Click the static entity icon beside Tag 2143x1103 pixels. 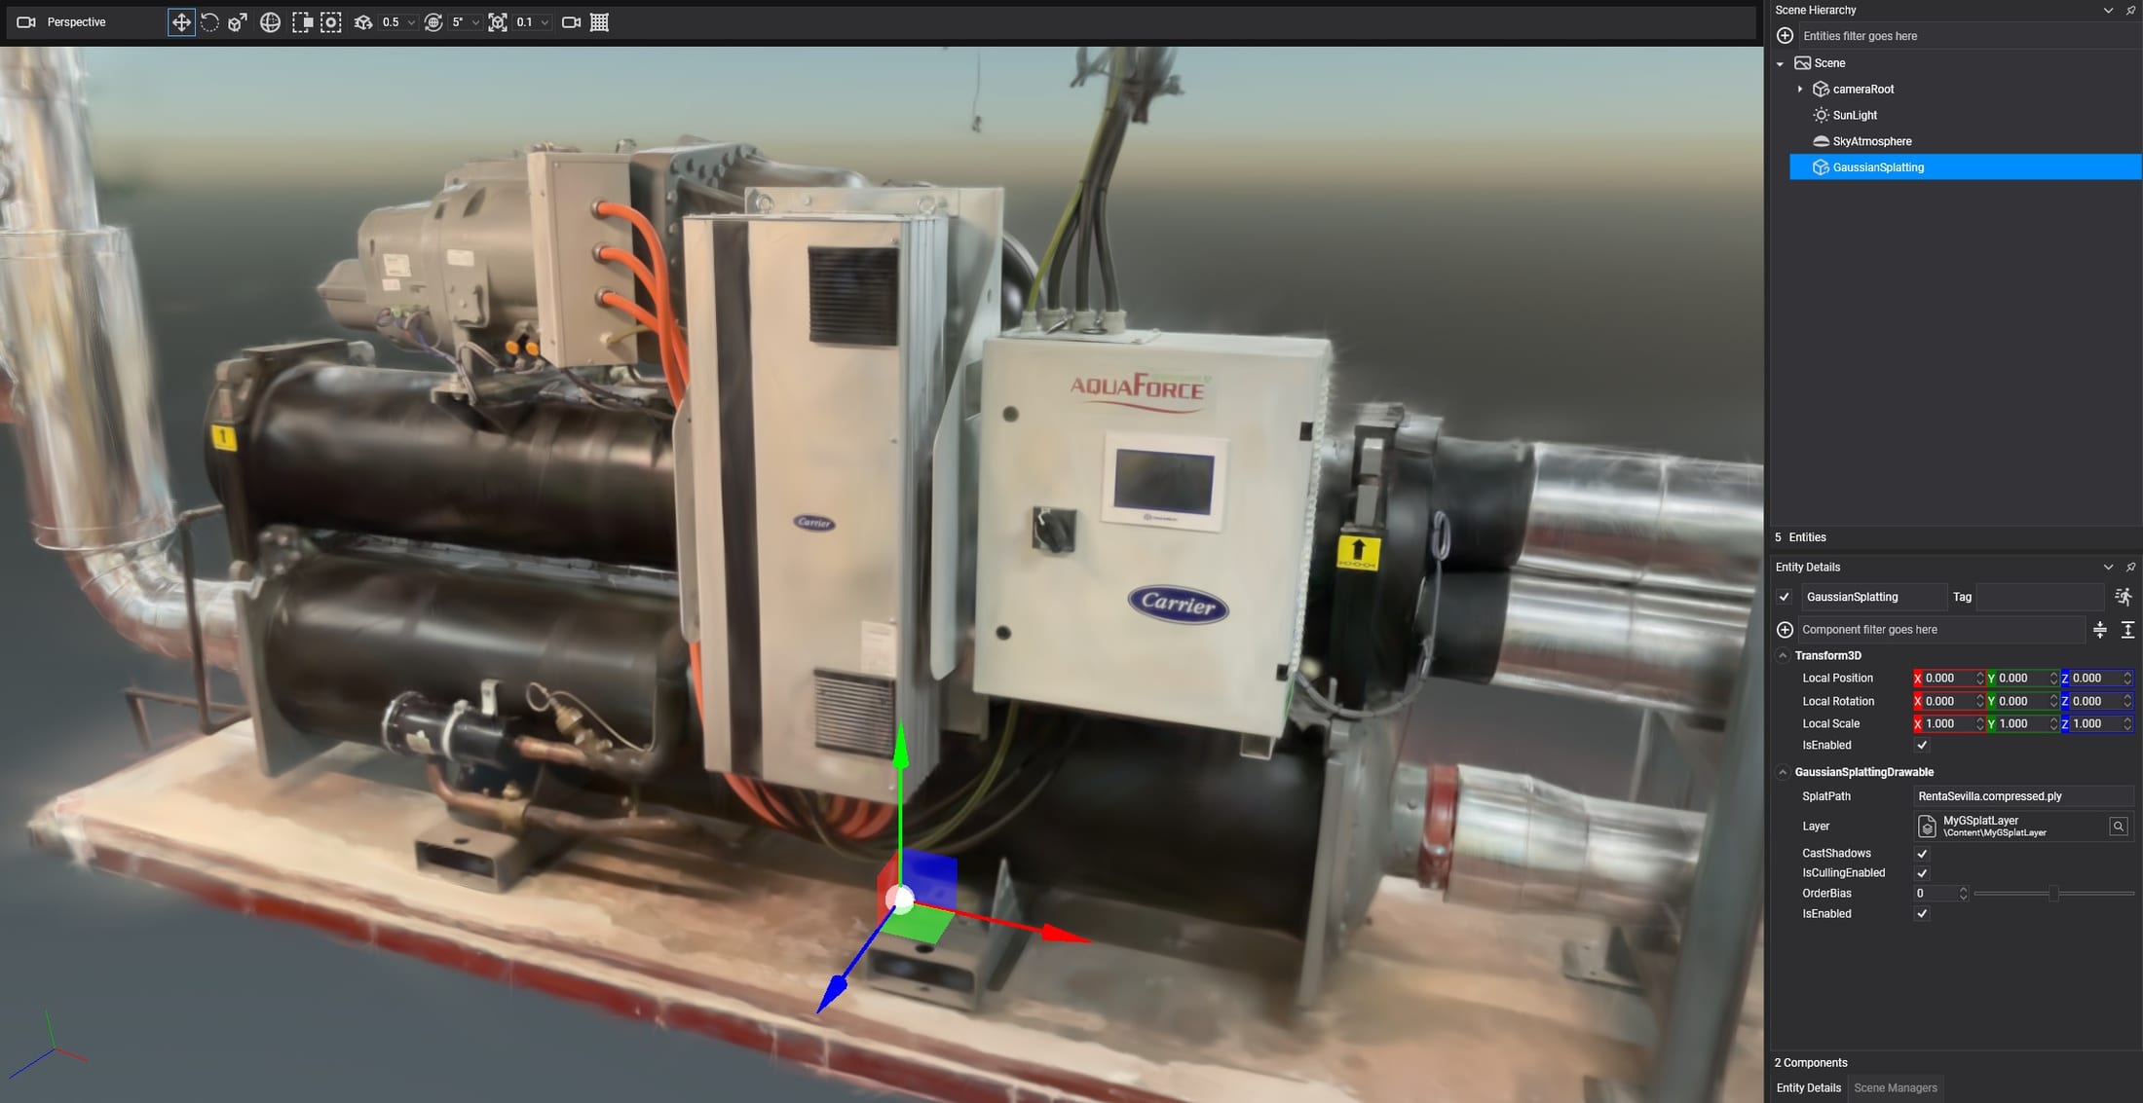(x=2124, y=597)
